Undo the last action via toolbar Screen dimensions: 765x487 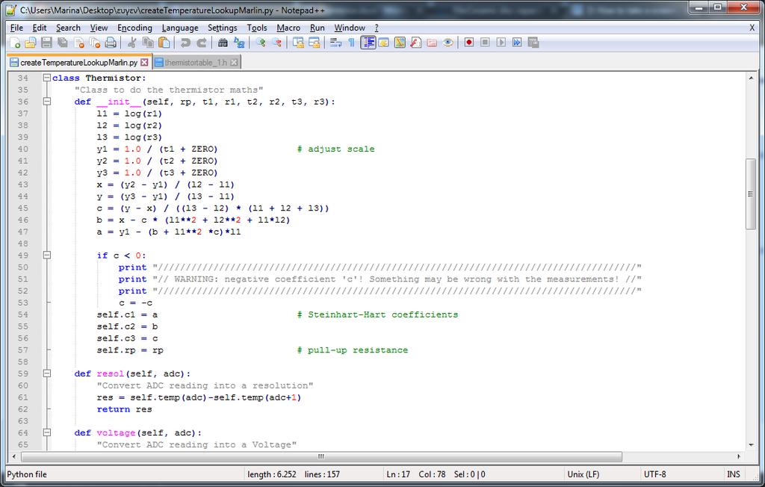[x=185, y=43]
